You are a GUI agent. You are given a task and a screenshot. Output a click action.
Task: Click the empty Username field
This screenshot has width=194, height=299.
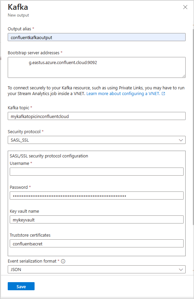pos(96,171)
